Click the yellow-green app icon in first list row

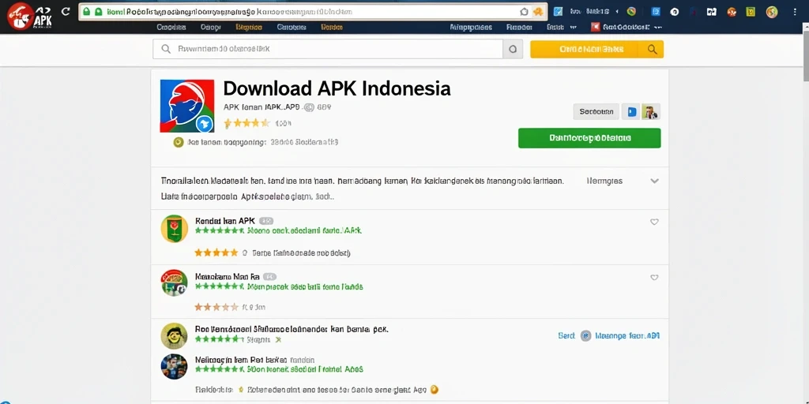pos(175,228)
